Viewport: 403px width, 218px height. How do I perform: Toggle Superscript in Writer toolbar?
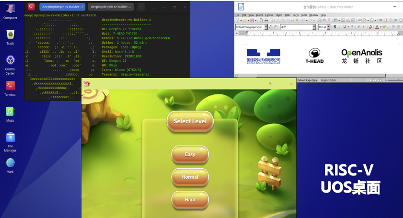[x=359, y=27]
